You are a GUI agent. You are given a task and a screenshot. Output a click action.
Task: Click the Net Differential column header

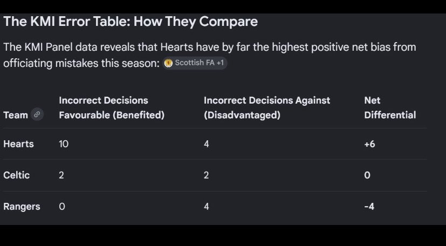[390, 107]
